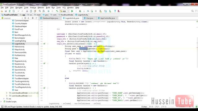This screenshot has width=198, height=111.
Task: Click the Undo arrow icon
Action: point(19,11)
